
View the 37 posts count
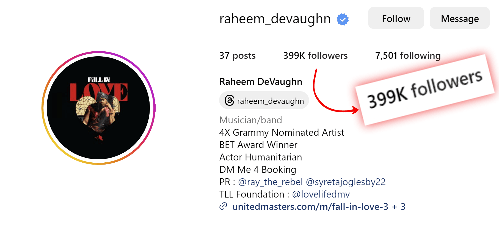pos(238,55)
